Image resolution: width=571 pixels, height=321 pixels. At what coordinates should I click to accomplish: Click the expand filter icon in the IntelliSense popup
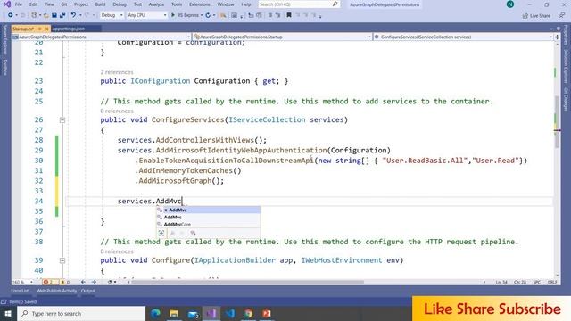(161, 233)
